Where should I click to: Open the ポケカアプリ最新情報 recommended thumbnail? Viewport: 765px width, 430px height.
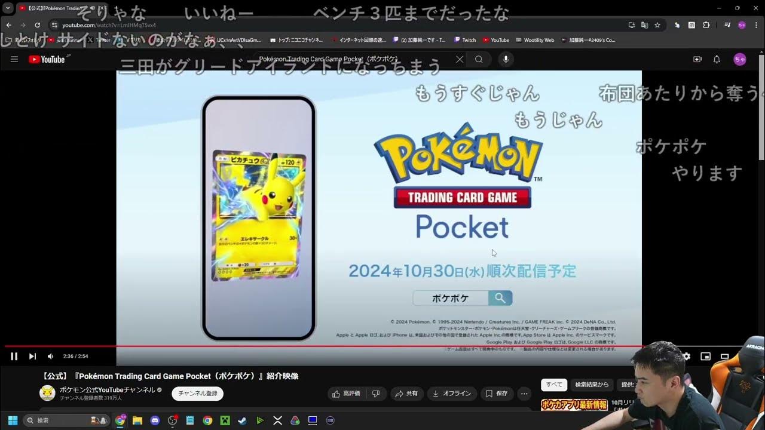click(574, 405)
